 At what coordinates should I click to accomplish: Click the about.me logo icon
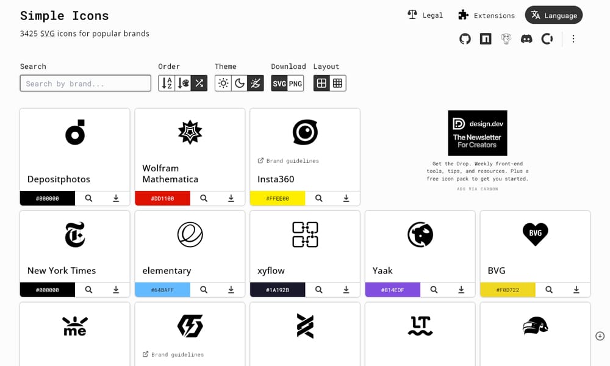(74, 326)
